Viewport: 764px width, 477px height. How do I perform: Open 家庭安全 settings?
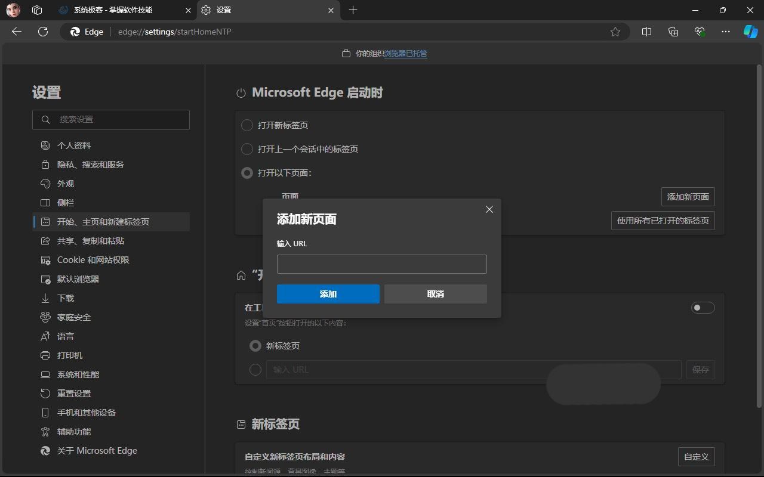tap(111, 317)
